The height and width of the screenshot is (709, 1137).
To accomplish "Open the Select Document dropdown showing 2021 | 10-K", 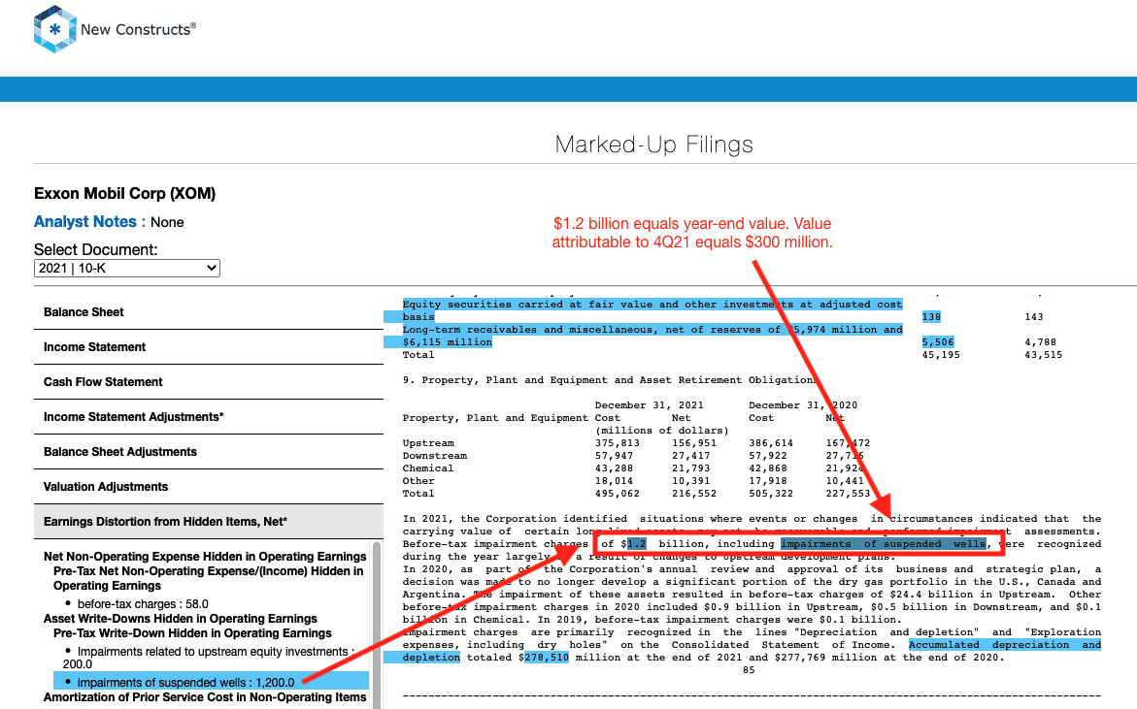I will [x=127, y=268].
